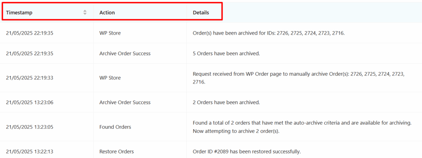Click first row Order(s) archived for IDs text

click(x=269, y=33)
